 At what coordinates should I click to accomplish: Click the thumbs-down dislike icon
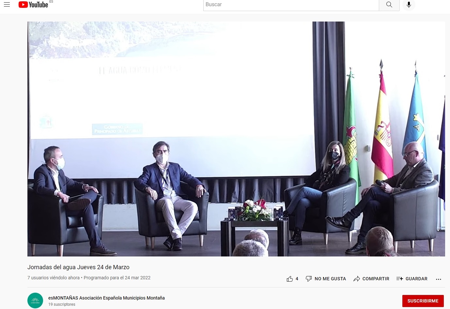tap(308, 279)
